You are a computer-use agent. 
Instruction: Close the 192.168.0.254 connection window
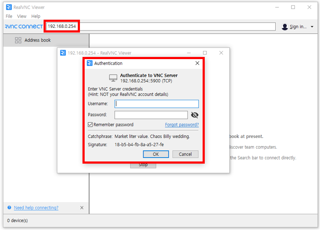pos(221,53)
